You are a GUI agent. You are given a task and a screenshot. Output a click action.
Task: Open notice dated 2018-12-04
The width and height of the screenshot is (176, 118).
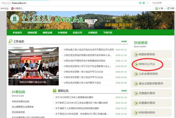(x=82, y=114)
